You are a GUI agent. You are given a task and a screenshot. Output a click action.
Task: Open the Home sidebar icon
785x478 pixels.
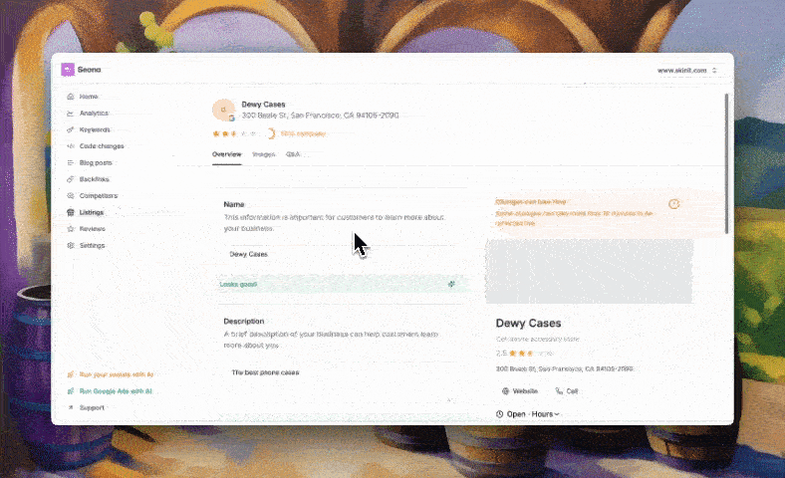tap(70, 97)
